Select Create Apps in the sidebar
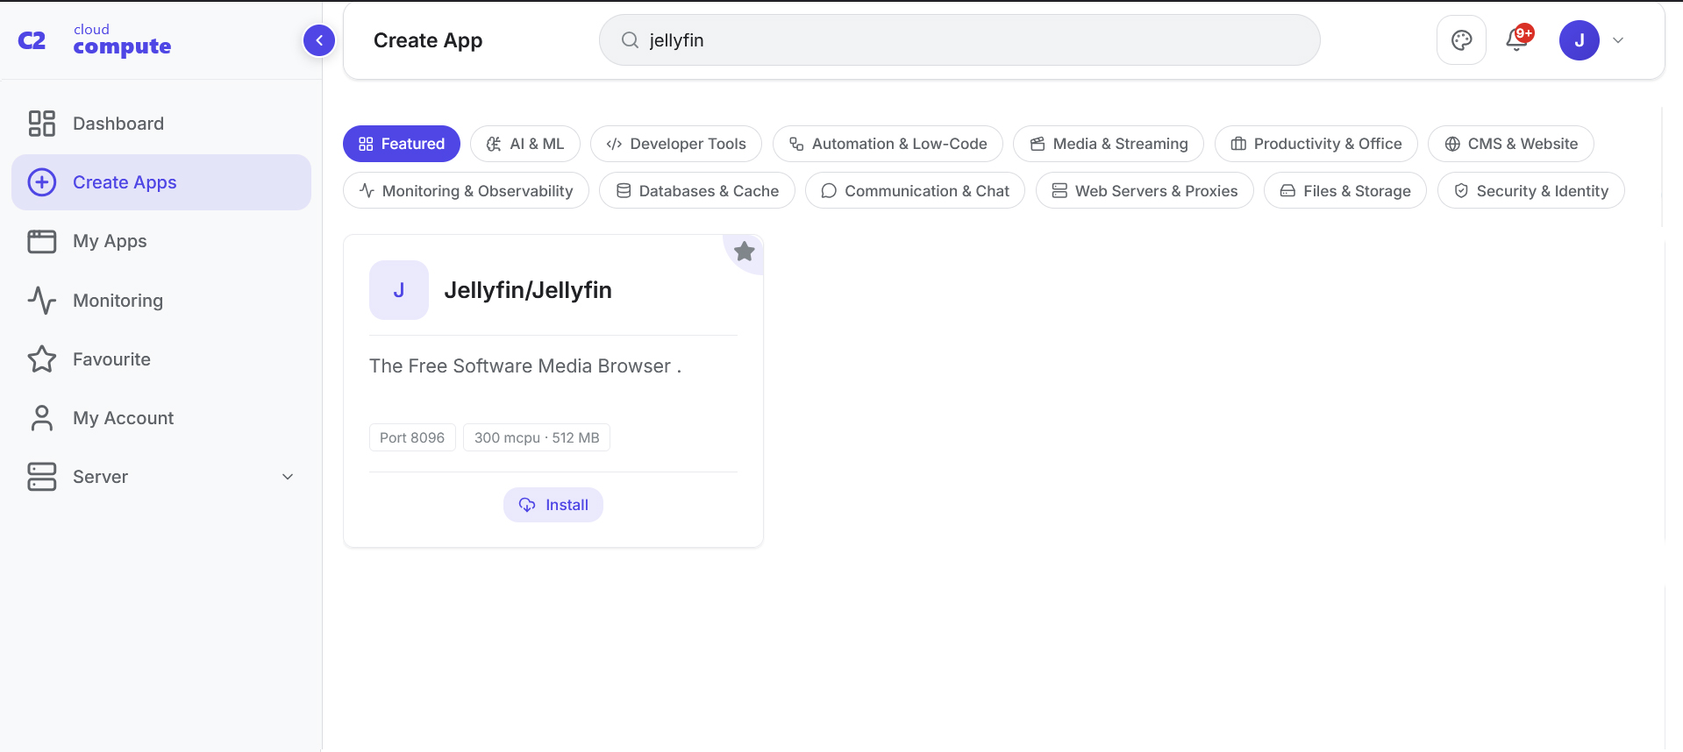This screenshot has height=752, width=1683. pyautogui.click(x=161, y=182)
